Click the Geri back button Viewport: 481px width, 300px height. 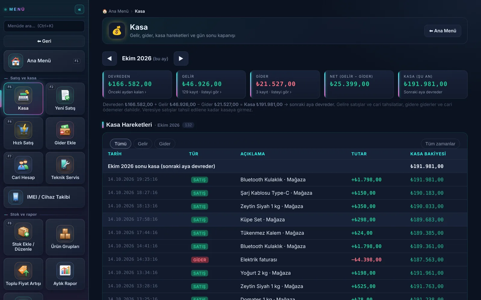(x=44, y=41)
